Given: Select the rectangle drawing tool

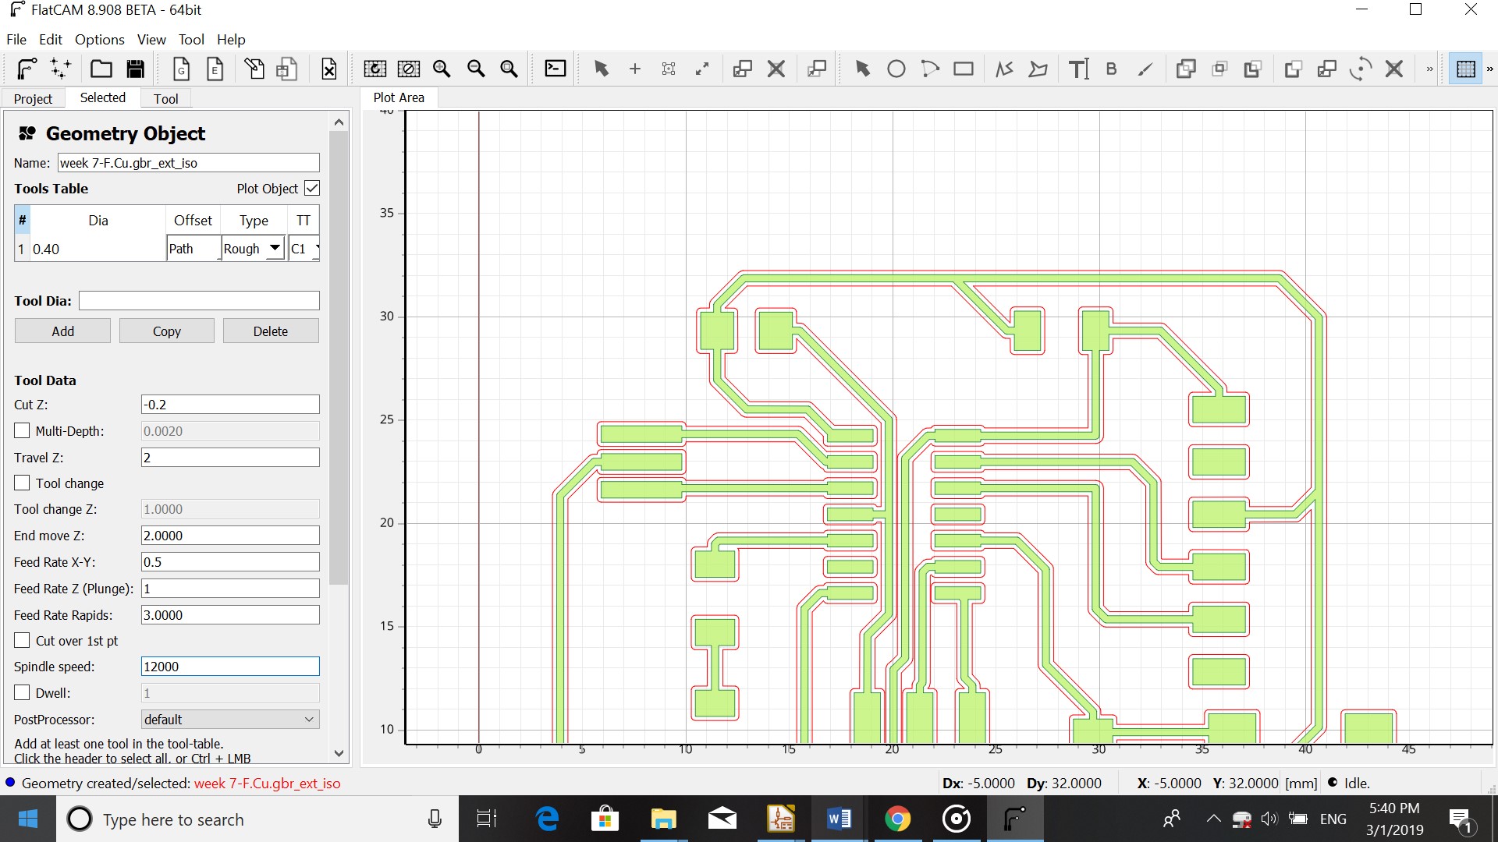Looking at the screenshot, I should (x=963, y=69).
